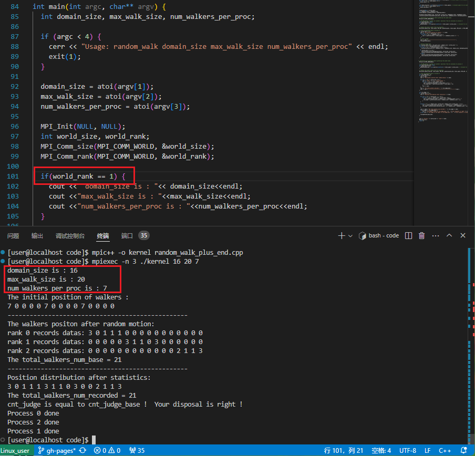Click the synchronize changes icon
The image size is (475, 456).
coord(82,451)
